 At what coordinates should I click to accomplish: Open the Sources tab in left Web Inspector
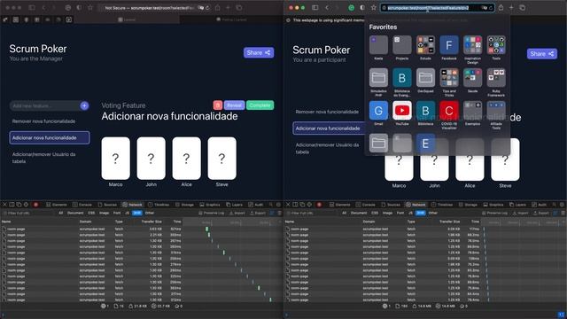click(x=107, y=205)
